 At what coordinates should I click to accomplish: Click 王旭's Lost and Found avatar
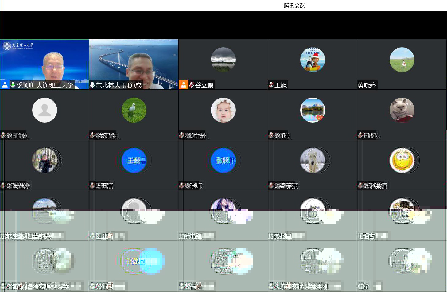click(x=313, y=60)
